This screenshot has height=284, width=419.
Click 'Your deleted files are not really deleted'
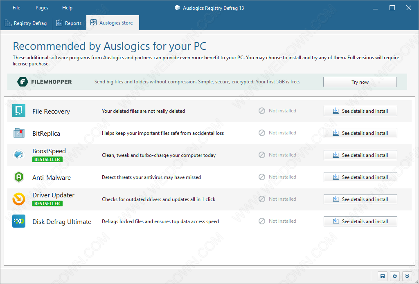tap(143, 111)
